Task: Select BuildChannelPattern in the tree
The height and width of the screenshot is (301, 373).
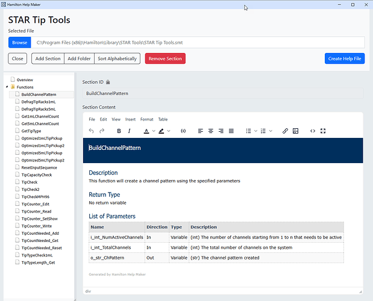Action: (39, 95)
